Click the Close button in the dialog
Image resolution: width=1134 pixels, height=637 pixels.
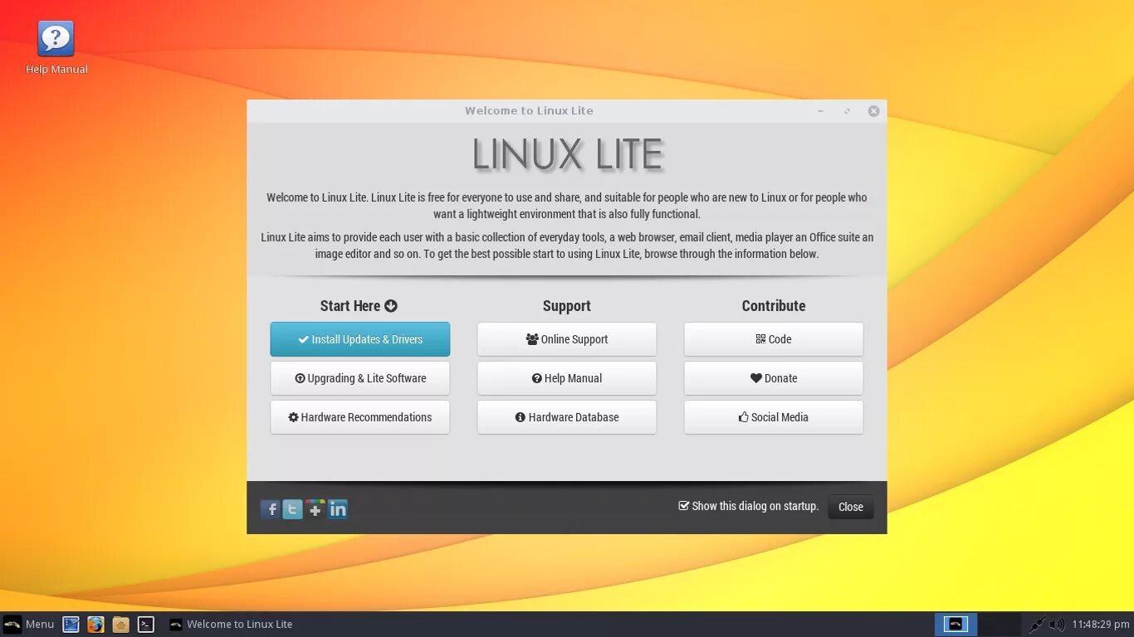[851, 507]
